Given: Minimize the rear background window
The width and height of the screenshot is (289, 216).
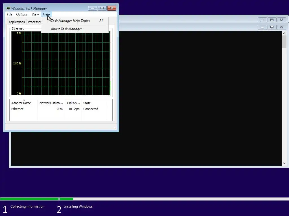Looking at the screenshot, I should point(262,20).
